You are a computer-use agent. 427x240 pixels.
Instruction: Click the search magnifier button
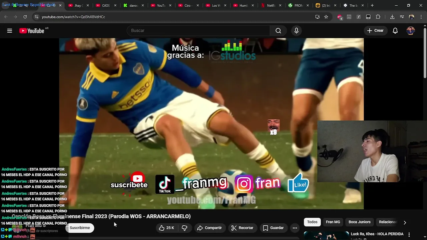click(x=278, y=31)
